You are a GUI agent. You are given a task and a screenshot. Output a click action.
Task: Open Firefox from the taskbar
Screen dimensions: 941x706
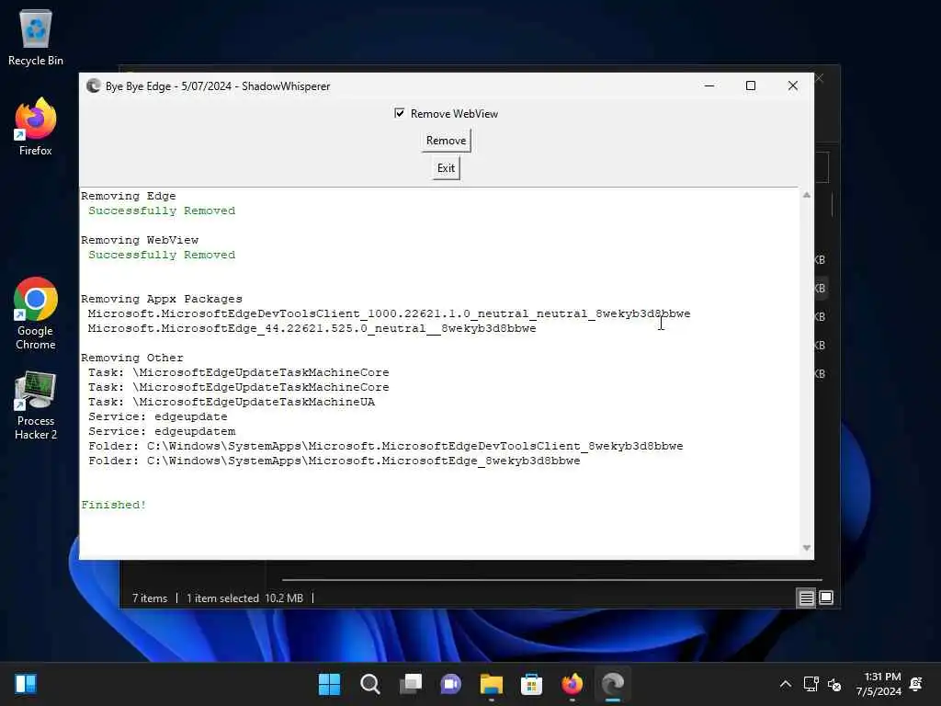pyautogui.click(x=572, y=684)
